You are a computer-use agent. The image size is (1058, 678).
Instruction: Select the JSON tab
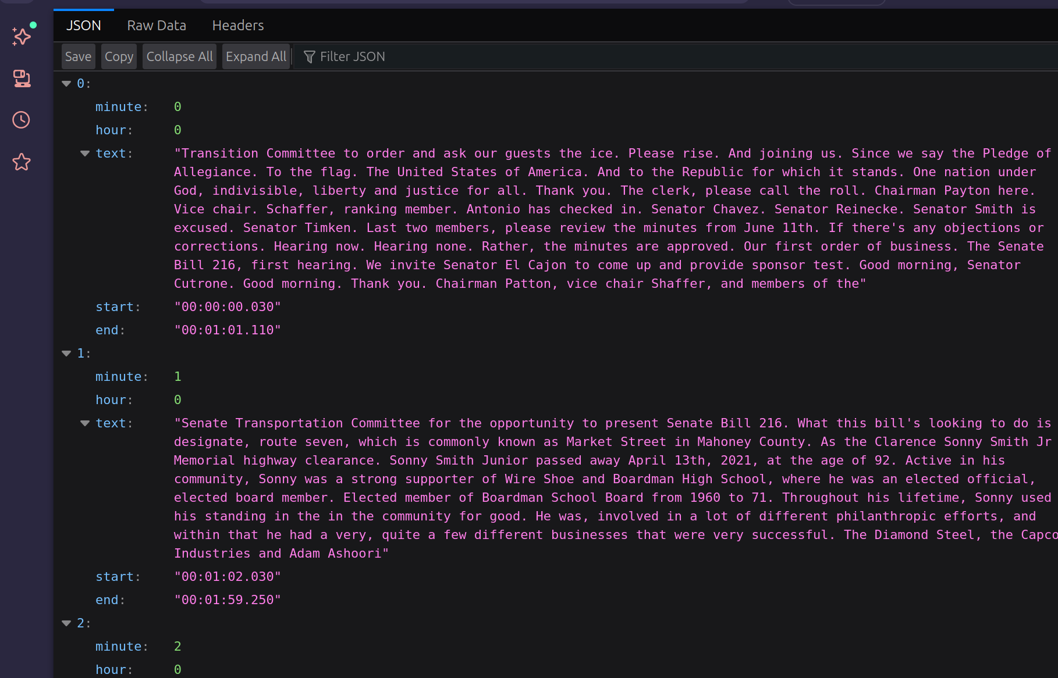[x=83, y=26]
